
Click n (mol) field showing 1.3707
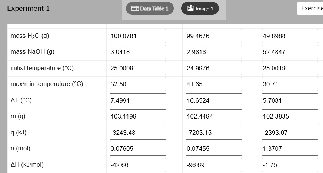click(290, 149)
